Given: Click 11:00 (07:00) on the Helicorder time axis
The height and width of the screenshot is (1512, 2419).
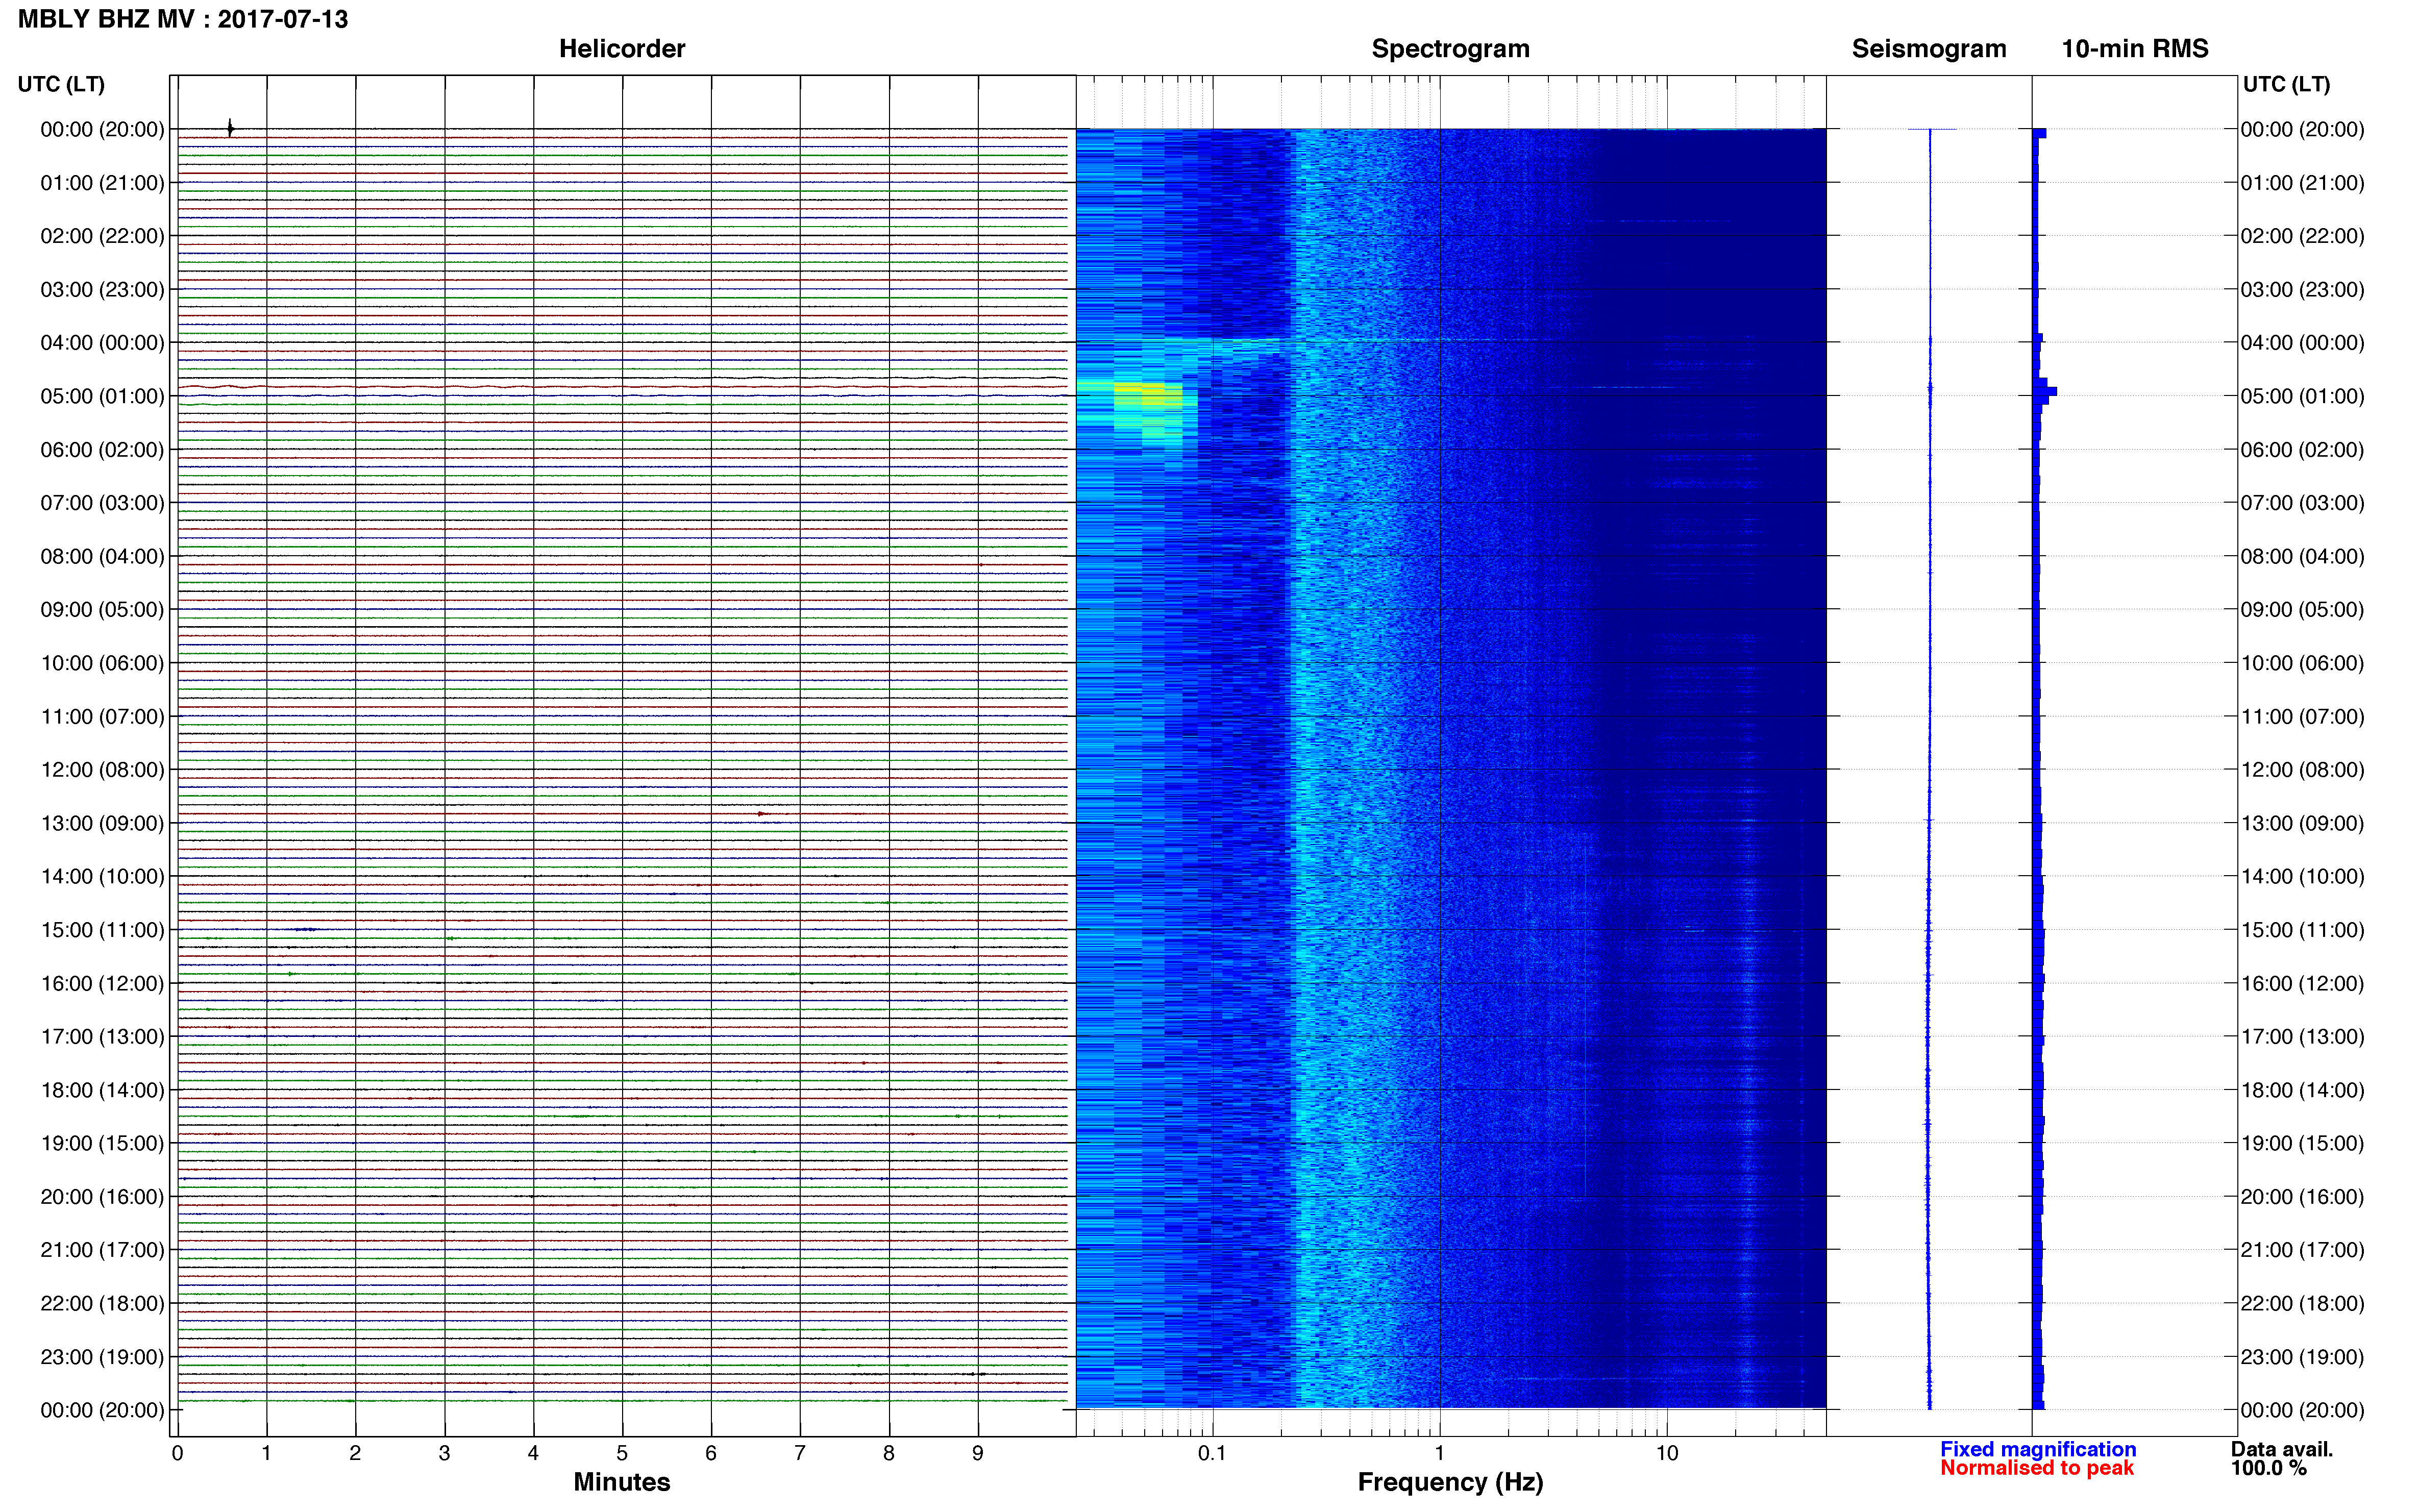Looking at the screenshot, I should tap(102, 717).
